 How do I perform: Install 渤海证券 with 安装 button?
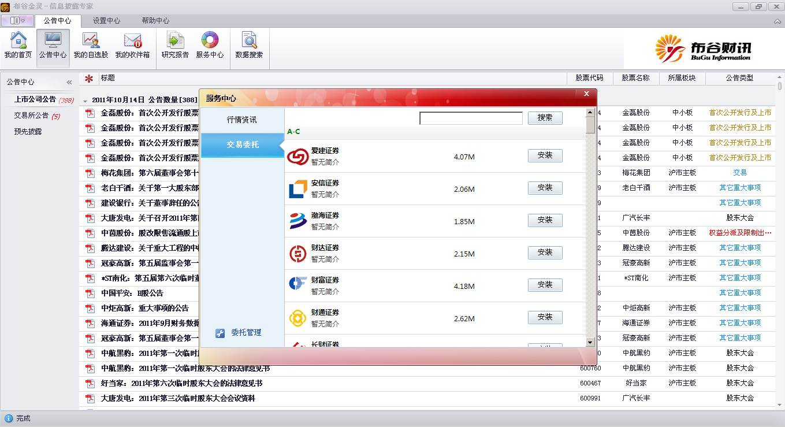(545, 220)
